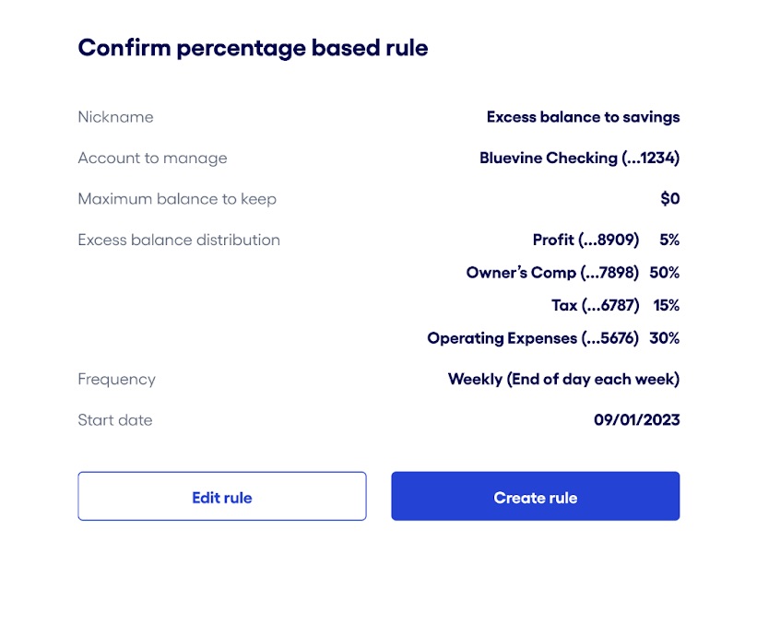The width and height of the screenshot is (757, 623).
Task: Select the nickname value Excess balance to savings
Action: pyautogui.click(x=583, y=117)
